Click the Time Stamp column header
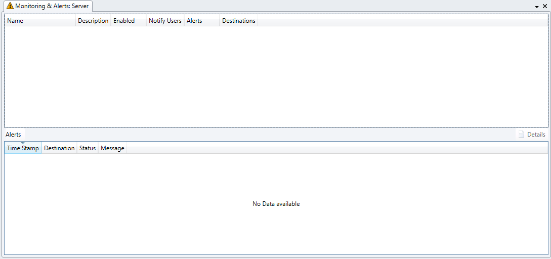This screenshot has height=259, width=551. (x=23, y=148)
